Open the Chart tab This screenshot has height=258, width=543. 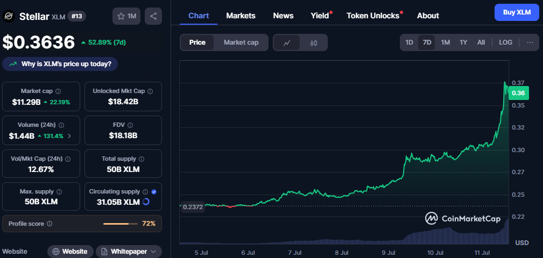199,16
